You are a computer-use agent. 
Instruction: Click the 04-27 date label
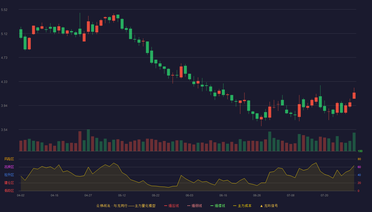[x=88, y=195]
